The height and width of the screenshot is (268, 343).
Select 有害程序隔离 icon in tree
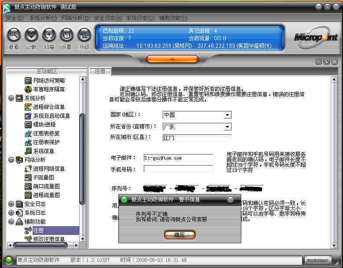coord(28,89)
